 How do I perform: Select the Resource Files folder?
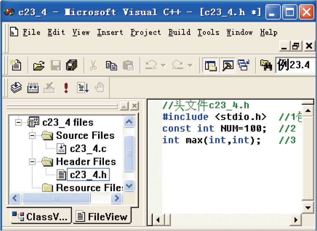pos(89,188)
